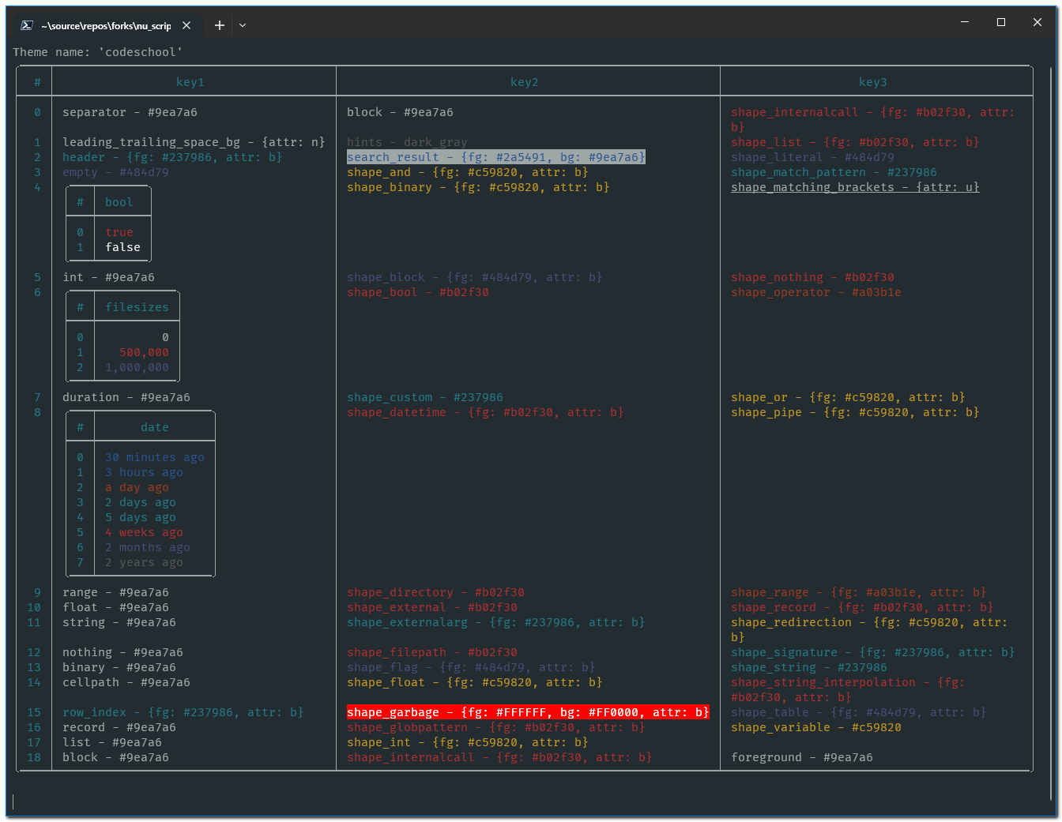This screenshot has height=822, width=1062.
Task: Click 'shape_variable - #c59820' text
Action: [816, 727]
